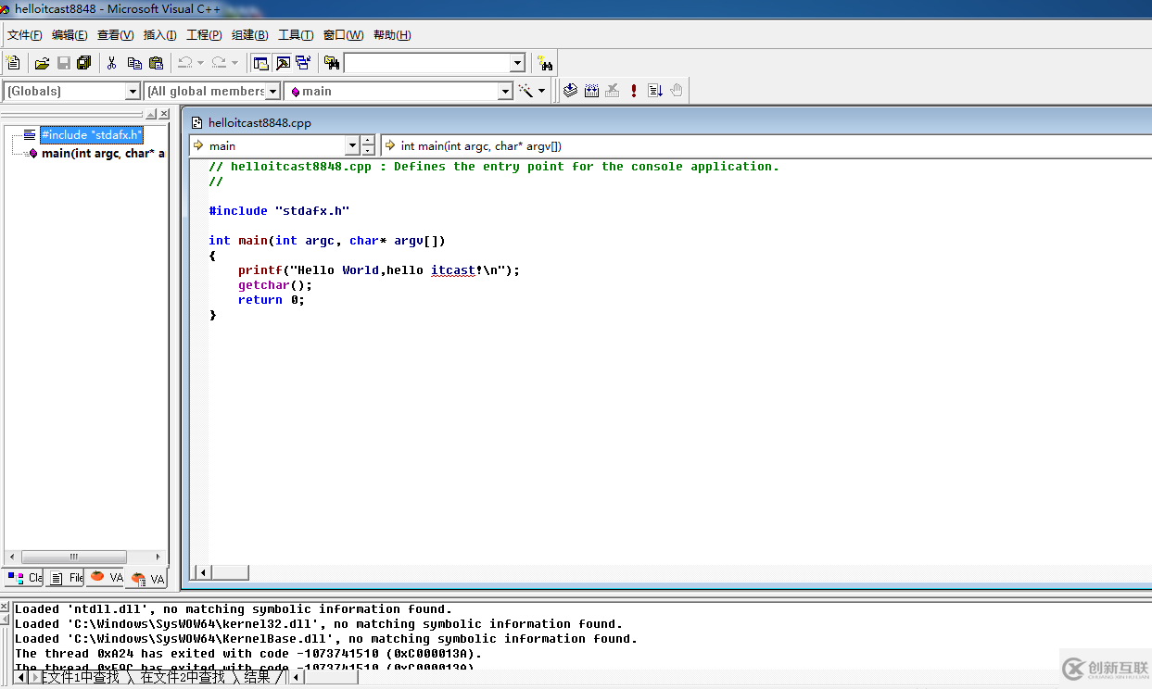Click the helloitcast8848.cpp document title
Viewport: 1152px width, 689px height.
click(260, 122)
